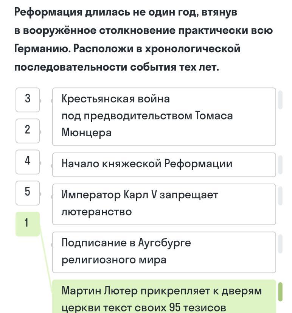This screenshot has height=313, width=292.
Task: Click the Начало княжеской Реформации card
Action: 164,165
